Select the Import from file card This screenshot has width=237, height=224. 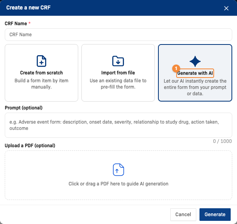(x=118, y=73)
